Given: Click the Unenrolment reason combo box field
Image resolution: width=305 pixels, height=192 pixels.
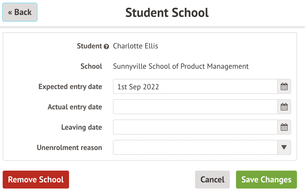Looking at the screenshot, I should pyautogui.click(x=195, y=147).
